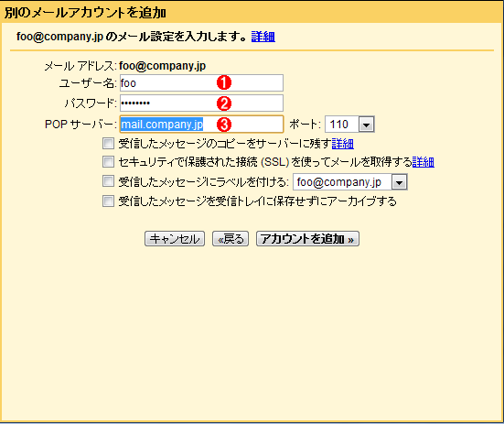The width and height of the screenshot is (504, 424).
Task: Click the キャンセル button
Action: 175,239
